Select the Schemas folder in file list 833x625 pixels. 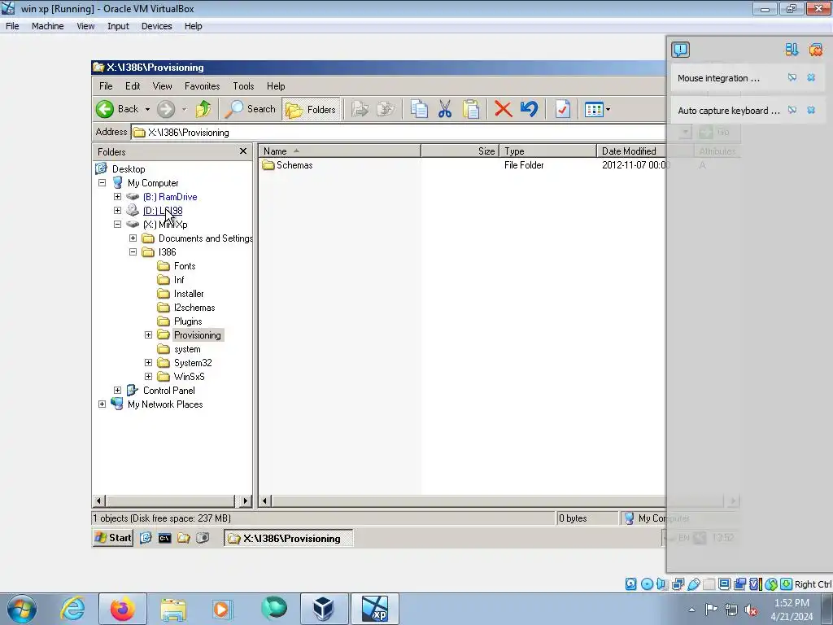294,165
